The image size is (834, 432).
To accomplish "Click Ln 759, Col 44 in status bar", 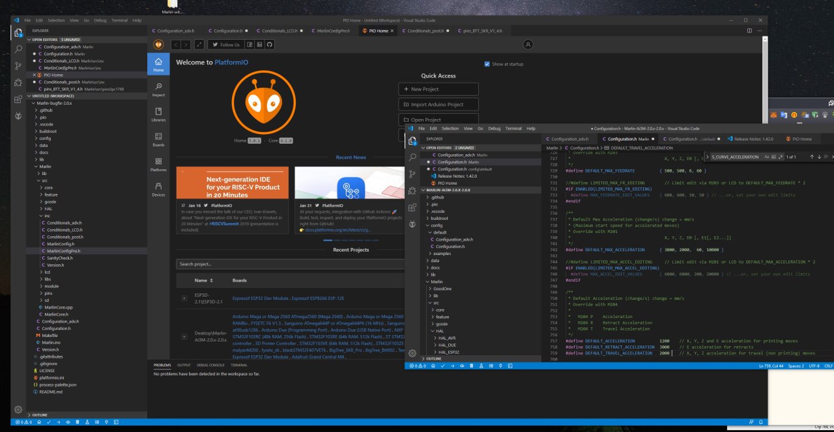I will click(772, 366).
